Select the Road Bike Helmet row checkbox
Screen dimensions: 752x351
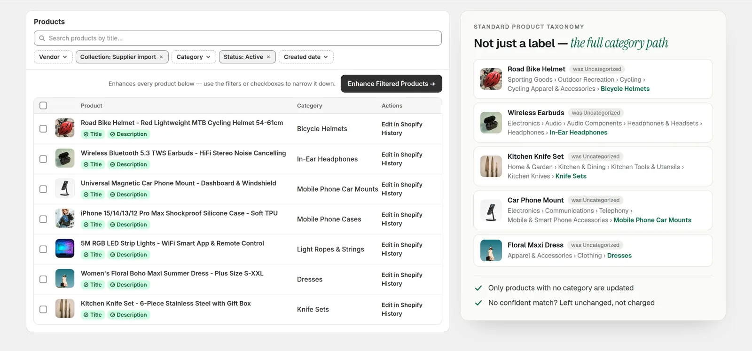click(43, 129)
